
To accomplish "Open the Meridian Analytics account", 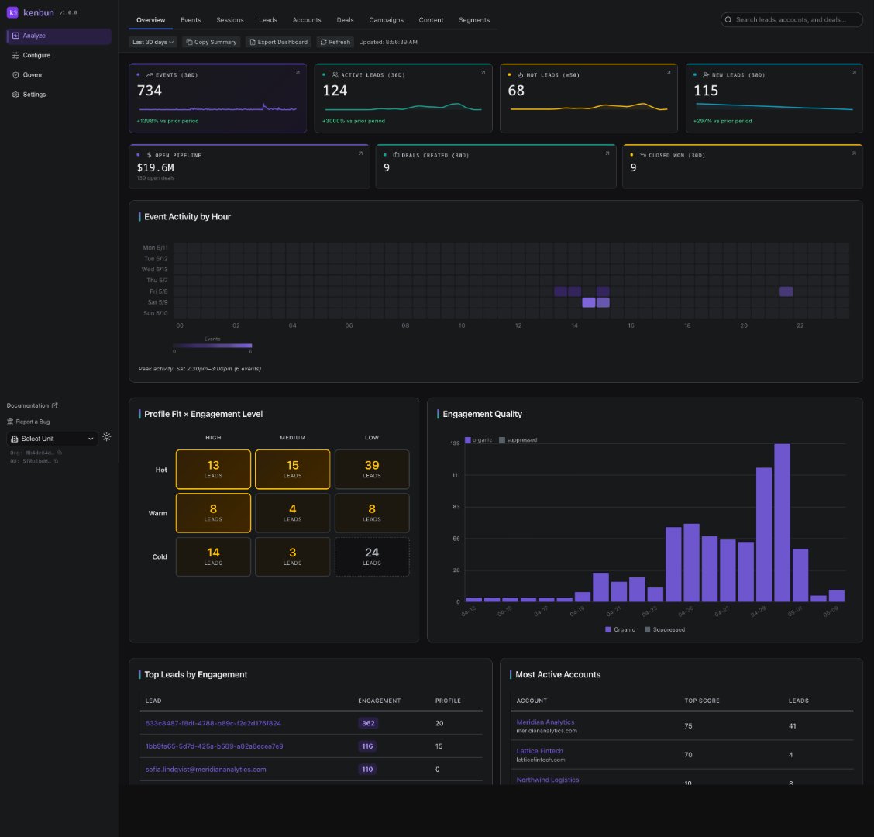I will [x=545, y=722].
